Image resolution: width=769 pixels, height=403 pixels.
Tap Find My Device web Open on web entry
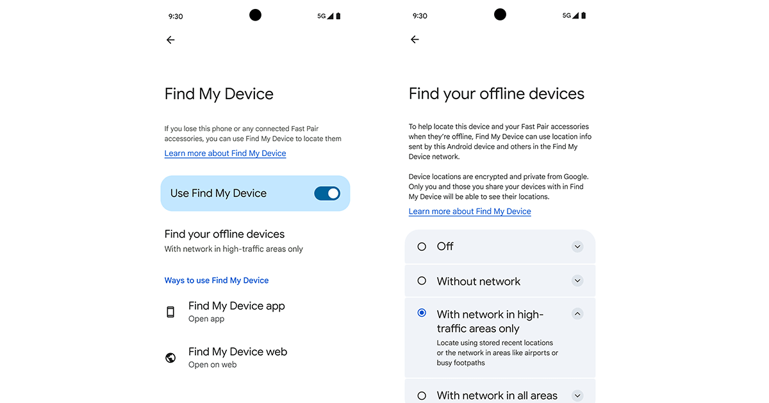pos(238,357)
